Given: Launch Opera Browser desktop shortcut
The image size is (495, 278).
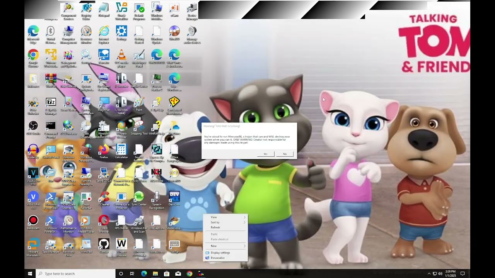Looking at the screenshot, I should click(x=104, y=224).
